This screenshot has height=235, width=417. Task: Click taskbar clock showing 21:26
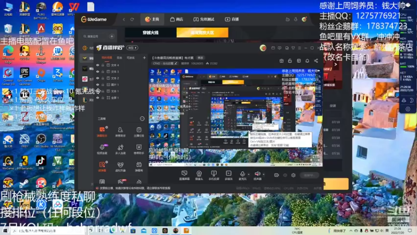[398, 231]
